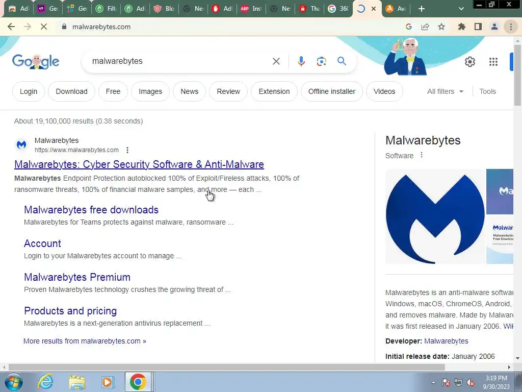Select the Offline installer filter chip
The width and height of the screenshot is (522, 392).
point(331,91)
